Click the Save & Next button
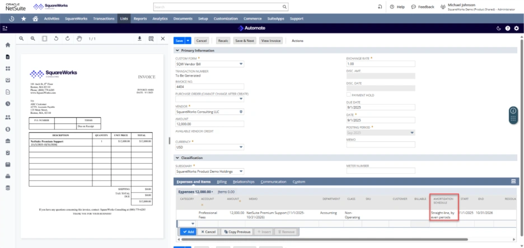This screenshot has width=524, height=248. pyautogui.click(x=245, y=41)
